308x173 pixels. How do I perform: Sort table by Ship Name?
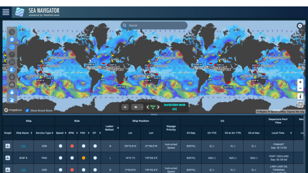31,133
